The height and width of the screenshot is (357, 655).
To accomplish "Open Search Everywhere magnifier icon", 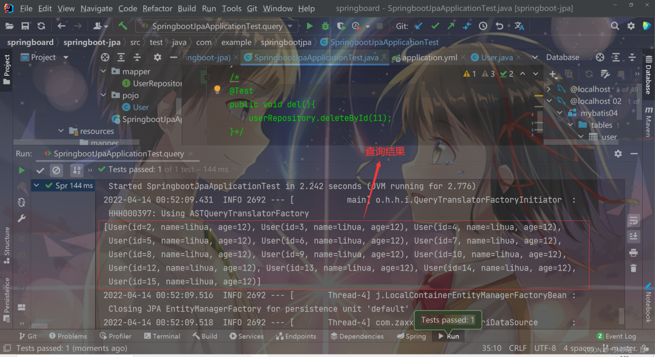I will point(615,26).
